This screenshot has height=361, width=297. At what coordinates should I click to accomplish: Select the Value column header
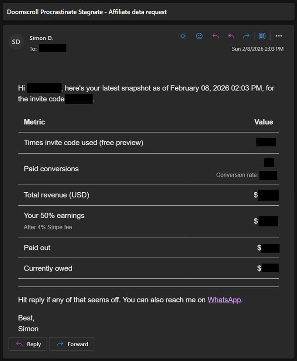[263, 122]
